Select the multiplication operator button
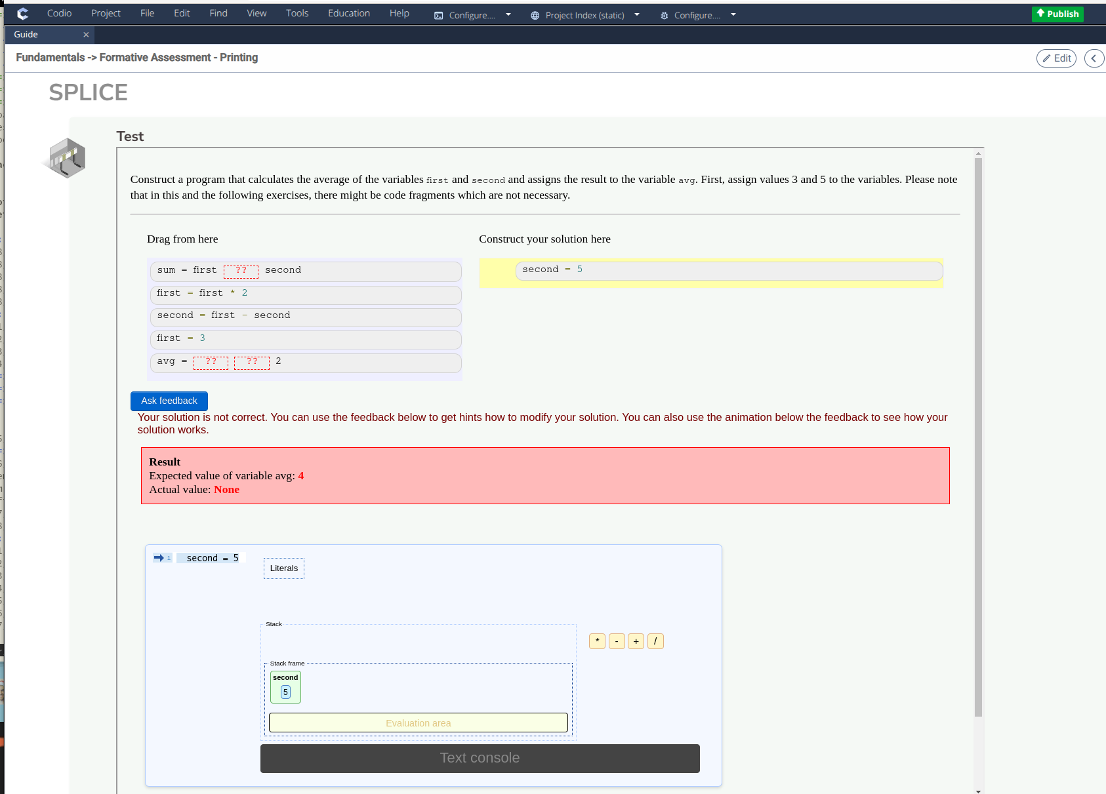1106x794 pixels. 597,641
